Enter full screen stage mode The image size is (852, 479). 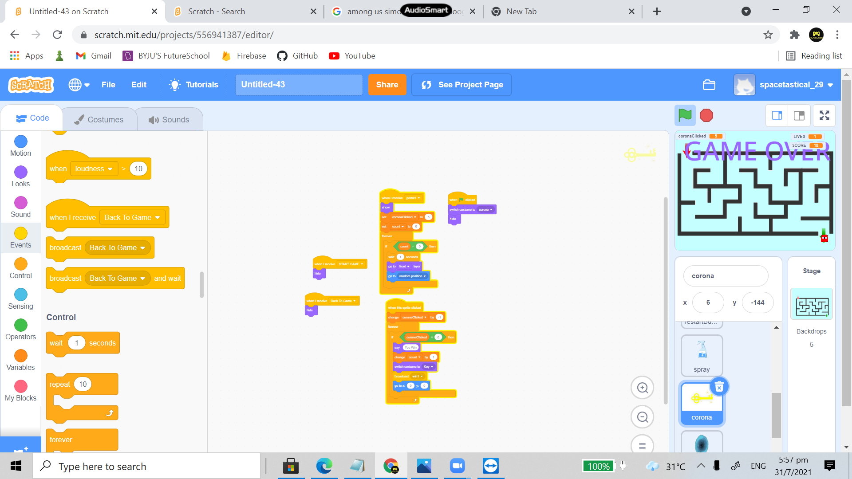click(824, 116)
